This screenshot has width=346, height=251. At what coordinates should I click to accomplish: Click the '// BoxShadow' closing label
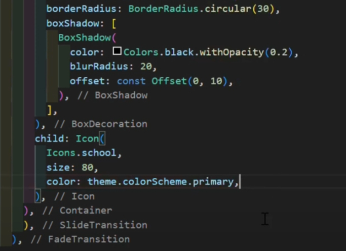point(112,95)
